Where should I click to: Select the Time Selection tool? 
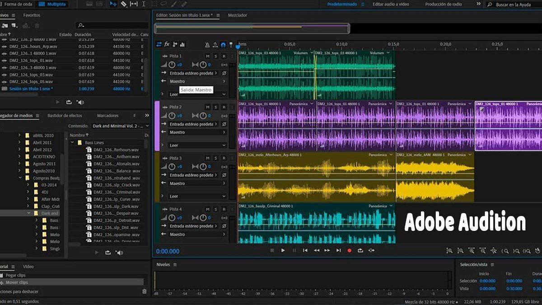click(144, 4)
